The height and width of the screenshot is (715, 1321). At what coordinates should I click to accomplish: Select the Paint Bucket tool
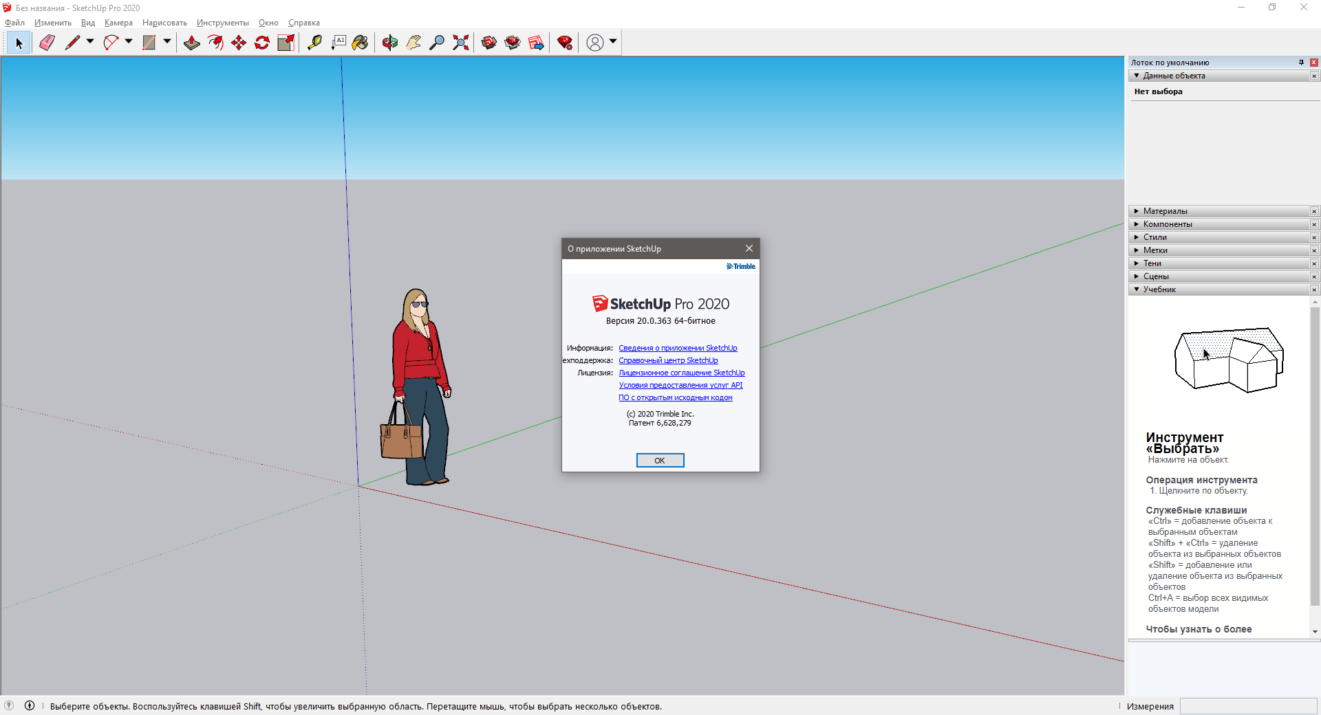[x=360, y=43]
